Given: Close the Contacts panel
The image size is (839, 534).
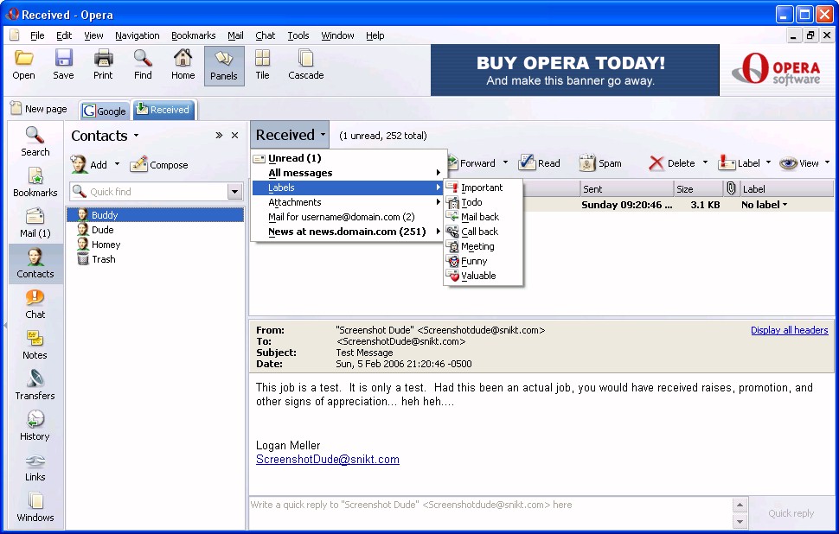Looking at the screenshot, I should pos(234,136).
